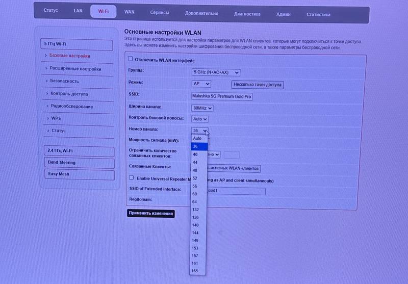Click the Применить изменения button
This screenshot has height=284, width=408.
pos(151,213)
